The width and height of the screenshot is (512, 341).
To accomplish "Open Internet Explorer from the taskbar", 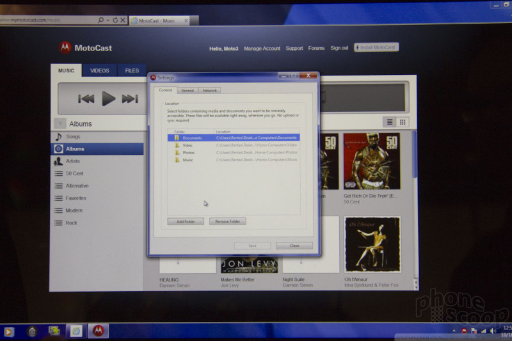I will click(76, 331).
